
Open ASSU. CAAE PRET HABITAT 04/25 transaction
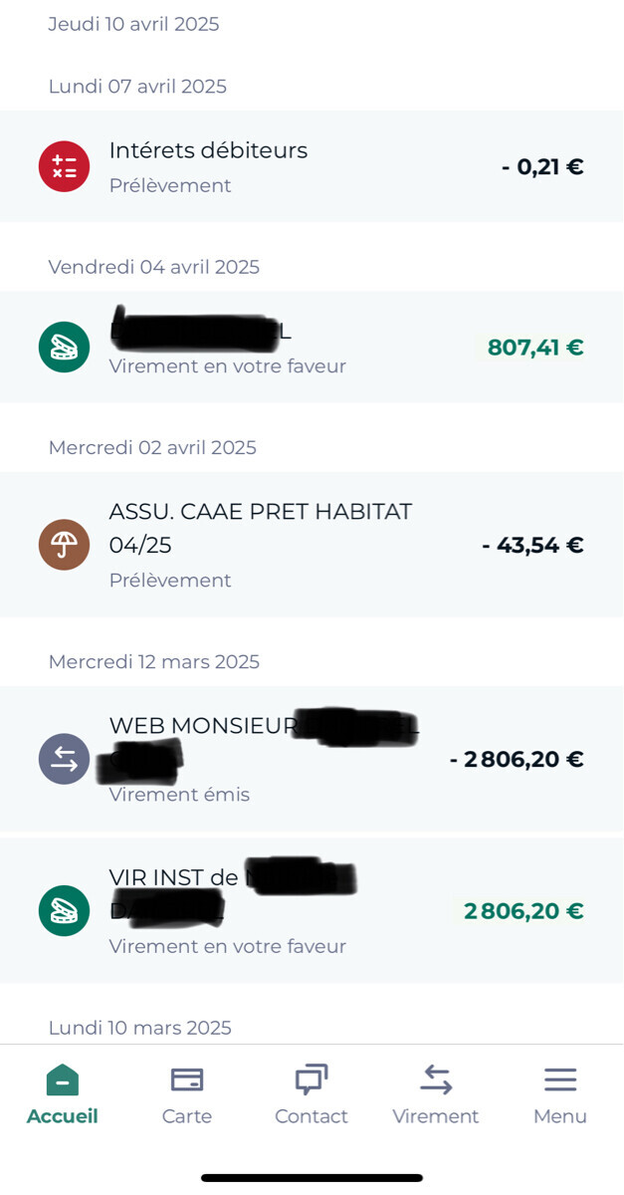tap(260, 528)
